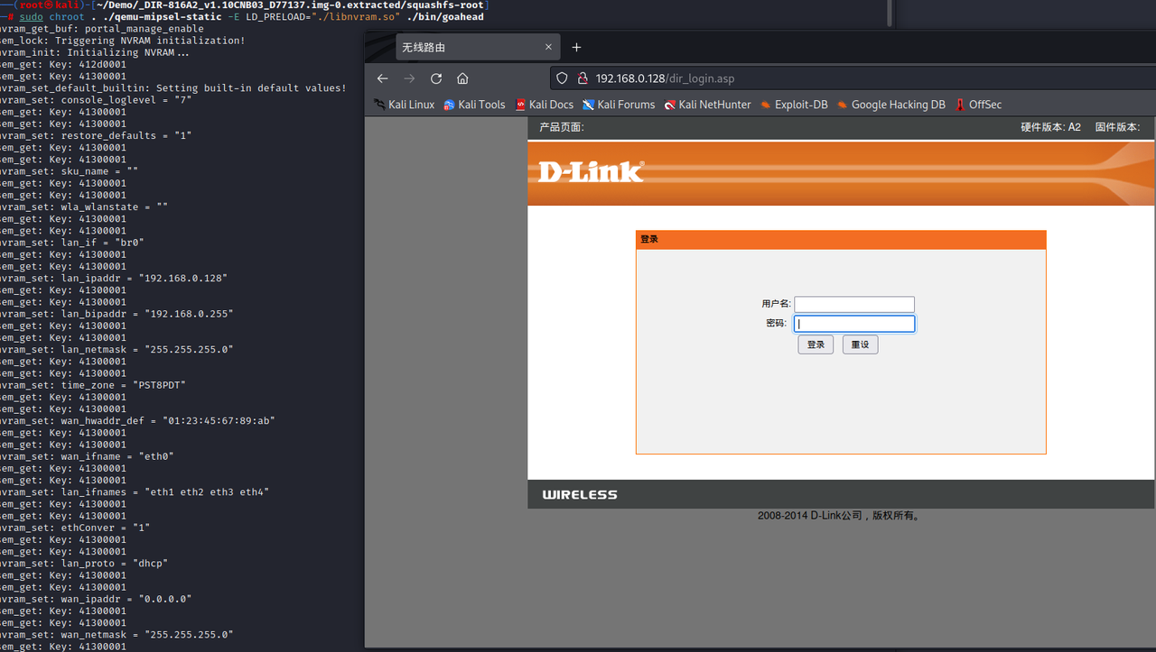The height and width of the screenshot is (652, 1156).
Task: Click the 固件版本 text in the header
Action: [x=1117, y=127]
